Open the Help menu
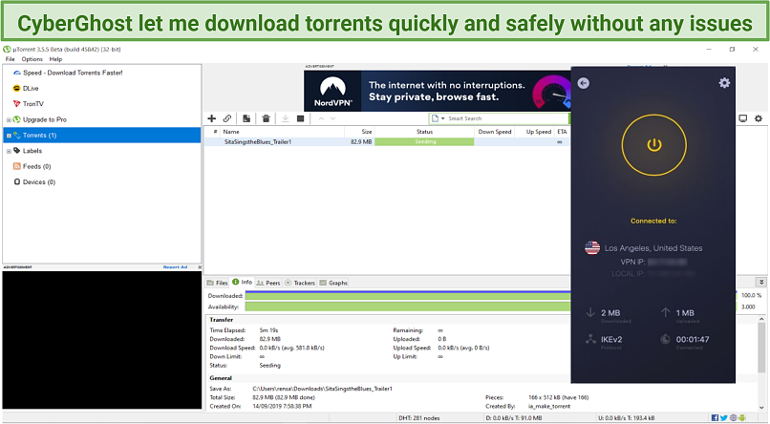Image resolution: width=770 pixels, height=424 pixels. (55, 59)
